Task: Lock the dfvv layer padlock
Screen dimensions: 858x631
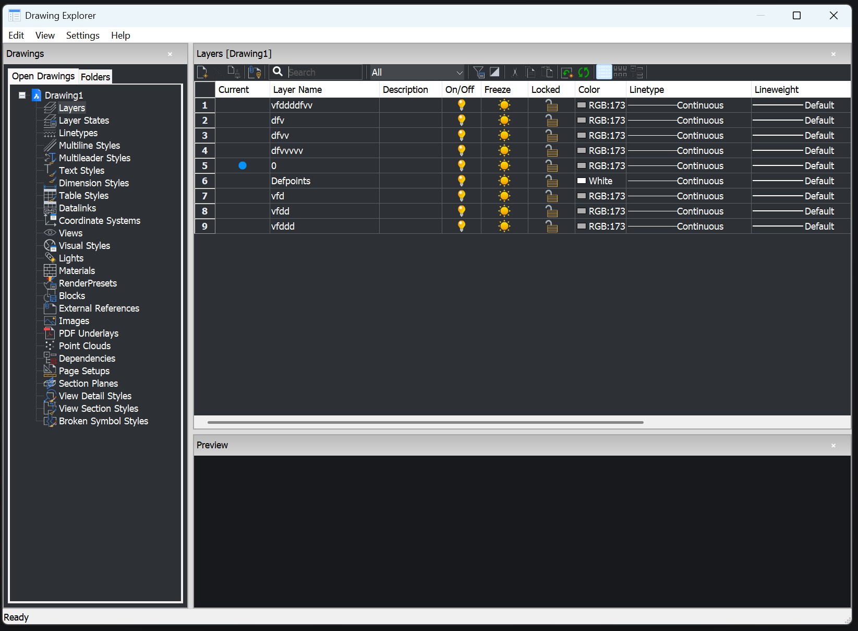Action: 551,136
